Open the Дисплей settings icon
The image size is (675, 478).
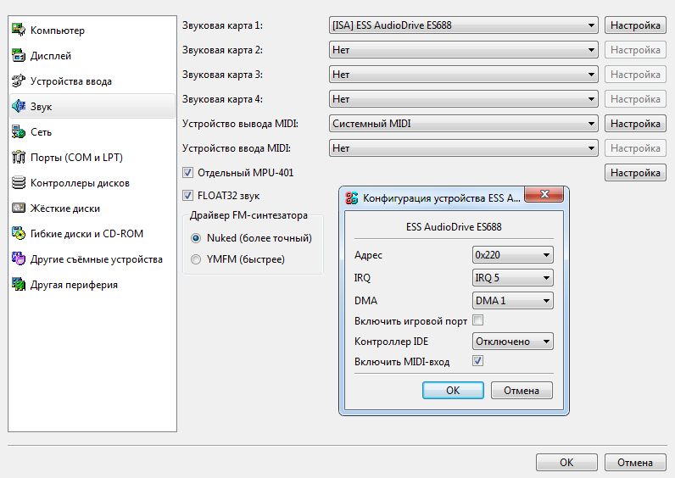tap(19, 55)
